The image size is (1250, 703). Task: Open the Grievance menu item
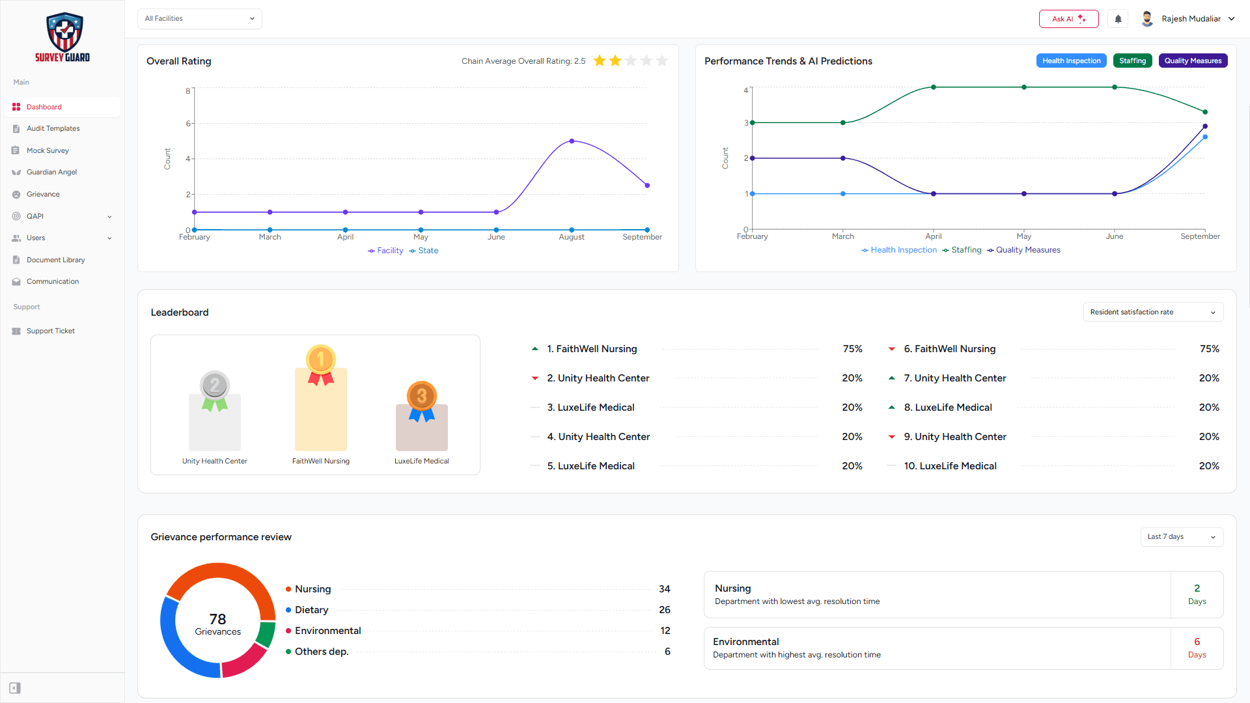pos(43,195)
